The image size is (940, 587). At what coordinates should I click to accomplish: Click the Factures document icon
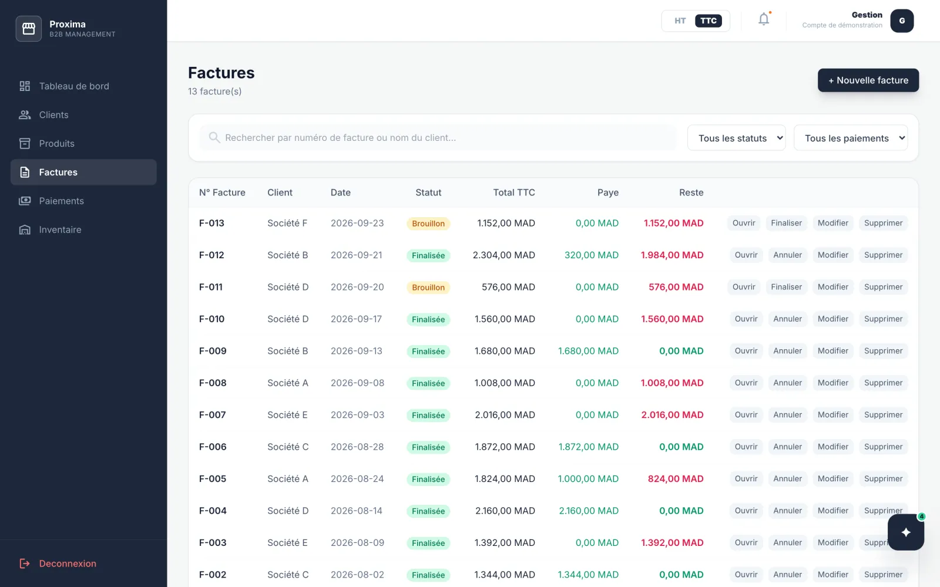coord(25,173)
